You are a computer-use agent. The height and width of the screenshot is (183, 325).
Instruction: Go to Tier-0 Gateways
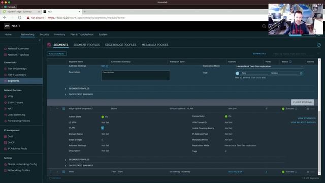17,69
